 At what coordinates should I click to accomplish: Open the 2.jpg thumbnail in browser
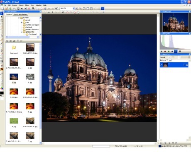coord(30,62)
